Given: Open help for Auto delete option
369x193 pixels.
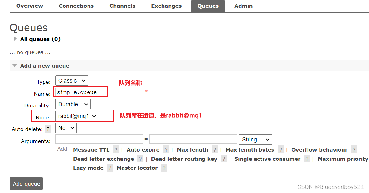Looking at the screenshot, I should pyautogui.click(x=48, y=129).
